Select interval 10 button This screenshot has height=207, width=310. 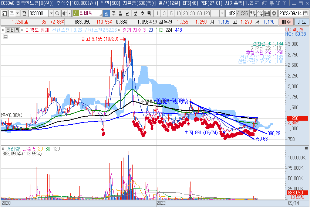pyautogui.click(x=179, y=13)
